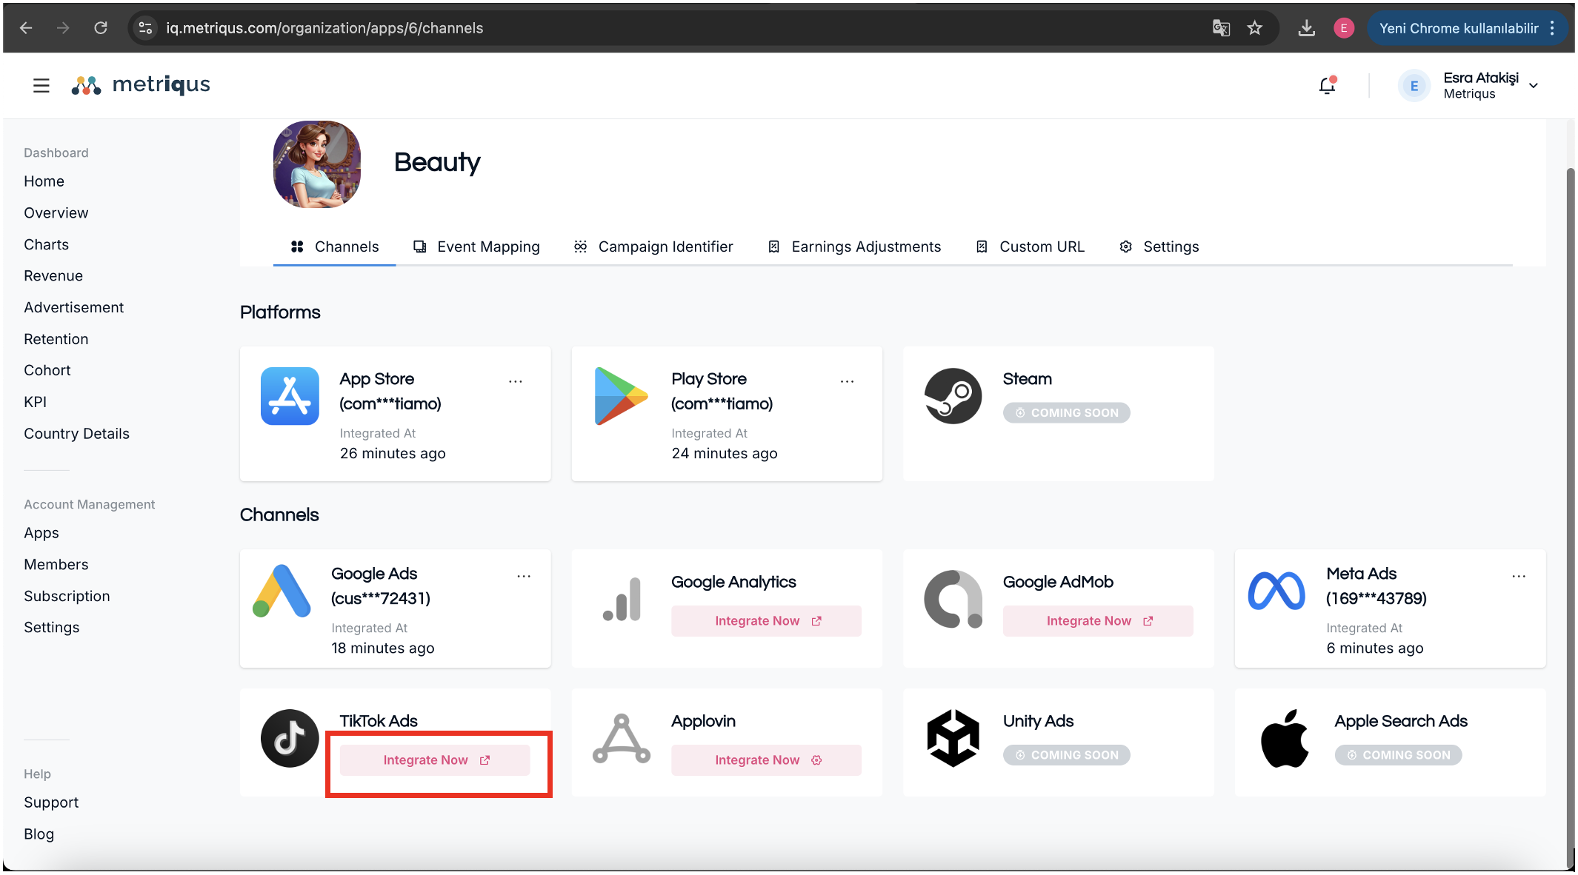
Task: Open Cohort in sidebar
Action: 47,370
